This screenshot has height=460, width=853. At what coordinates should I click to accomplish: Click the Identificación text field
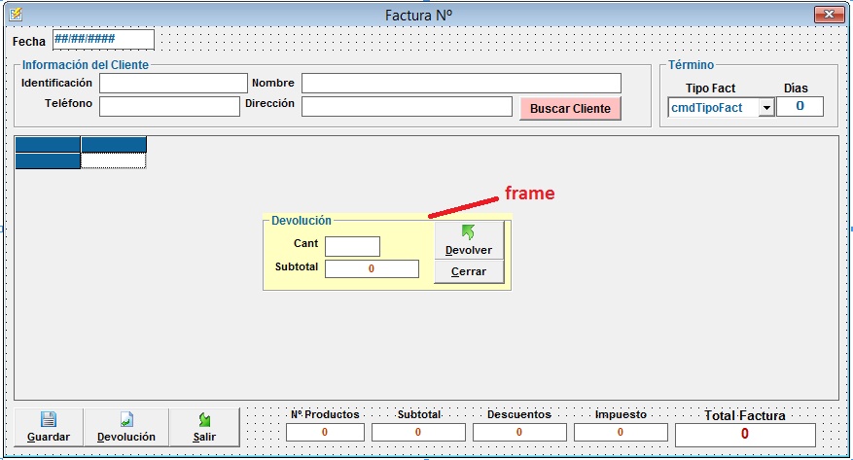173,84
